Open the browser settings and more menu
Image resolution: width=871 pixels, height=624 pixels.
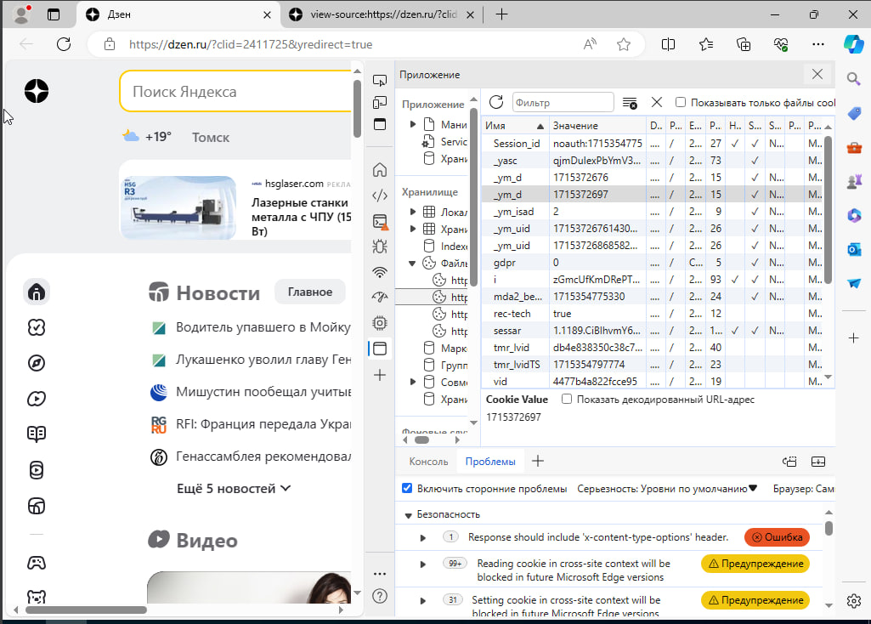coord(817,44)
